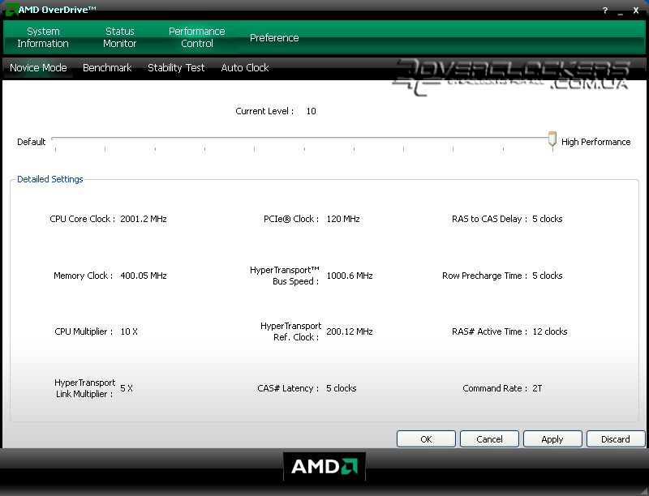Click HyperTransport Ref. Clock value 200.12 MHz

click(350, 331)
